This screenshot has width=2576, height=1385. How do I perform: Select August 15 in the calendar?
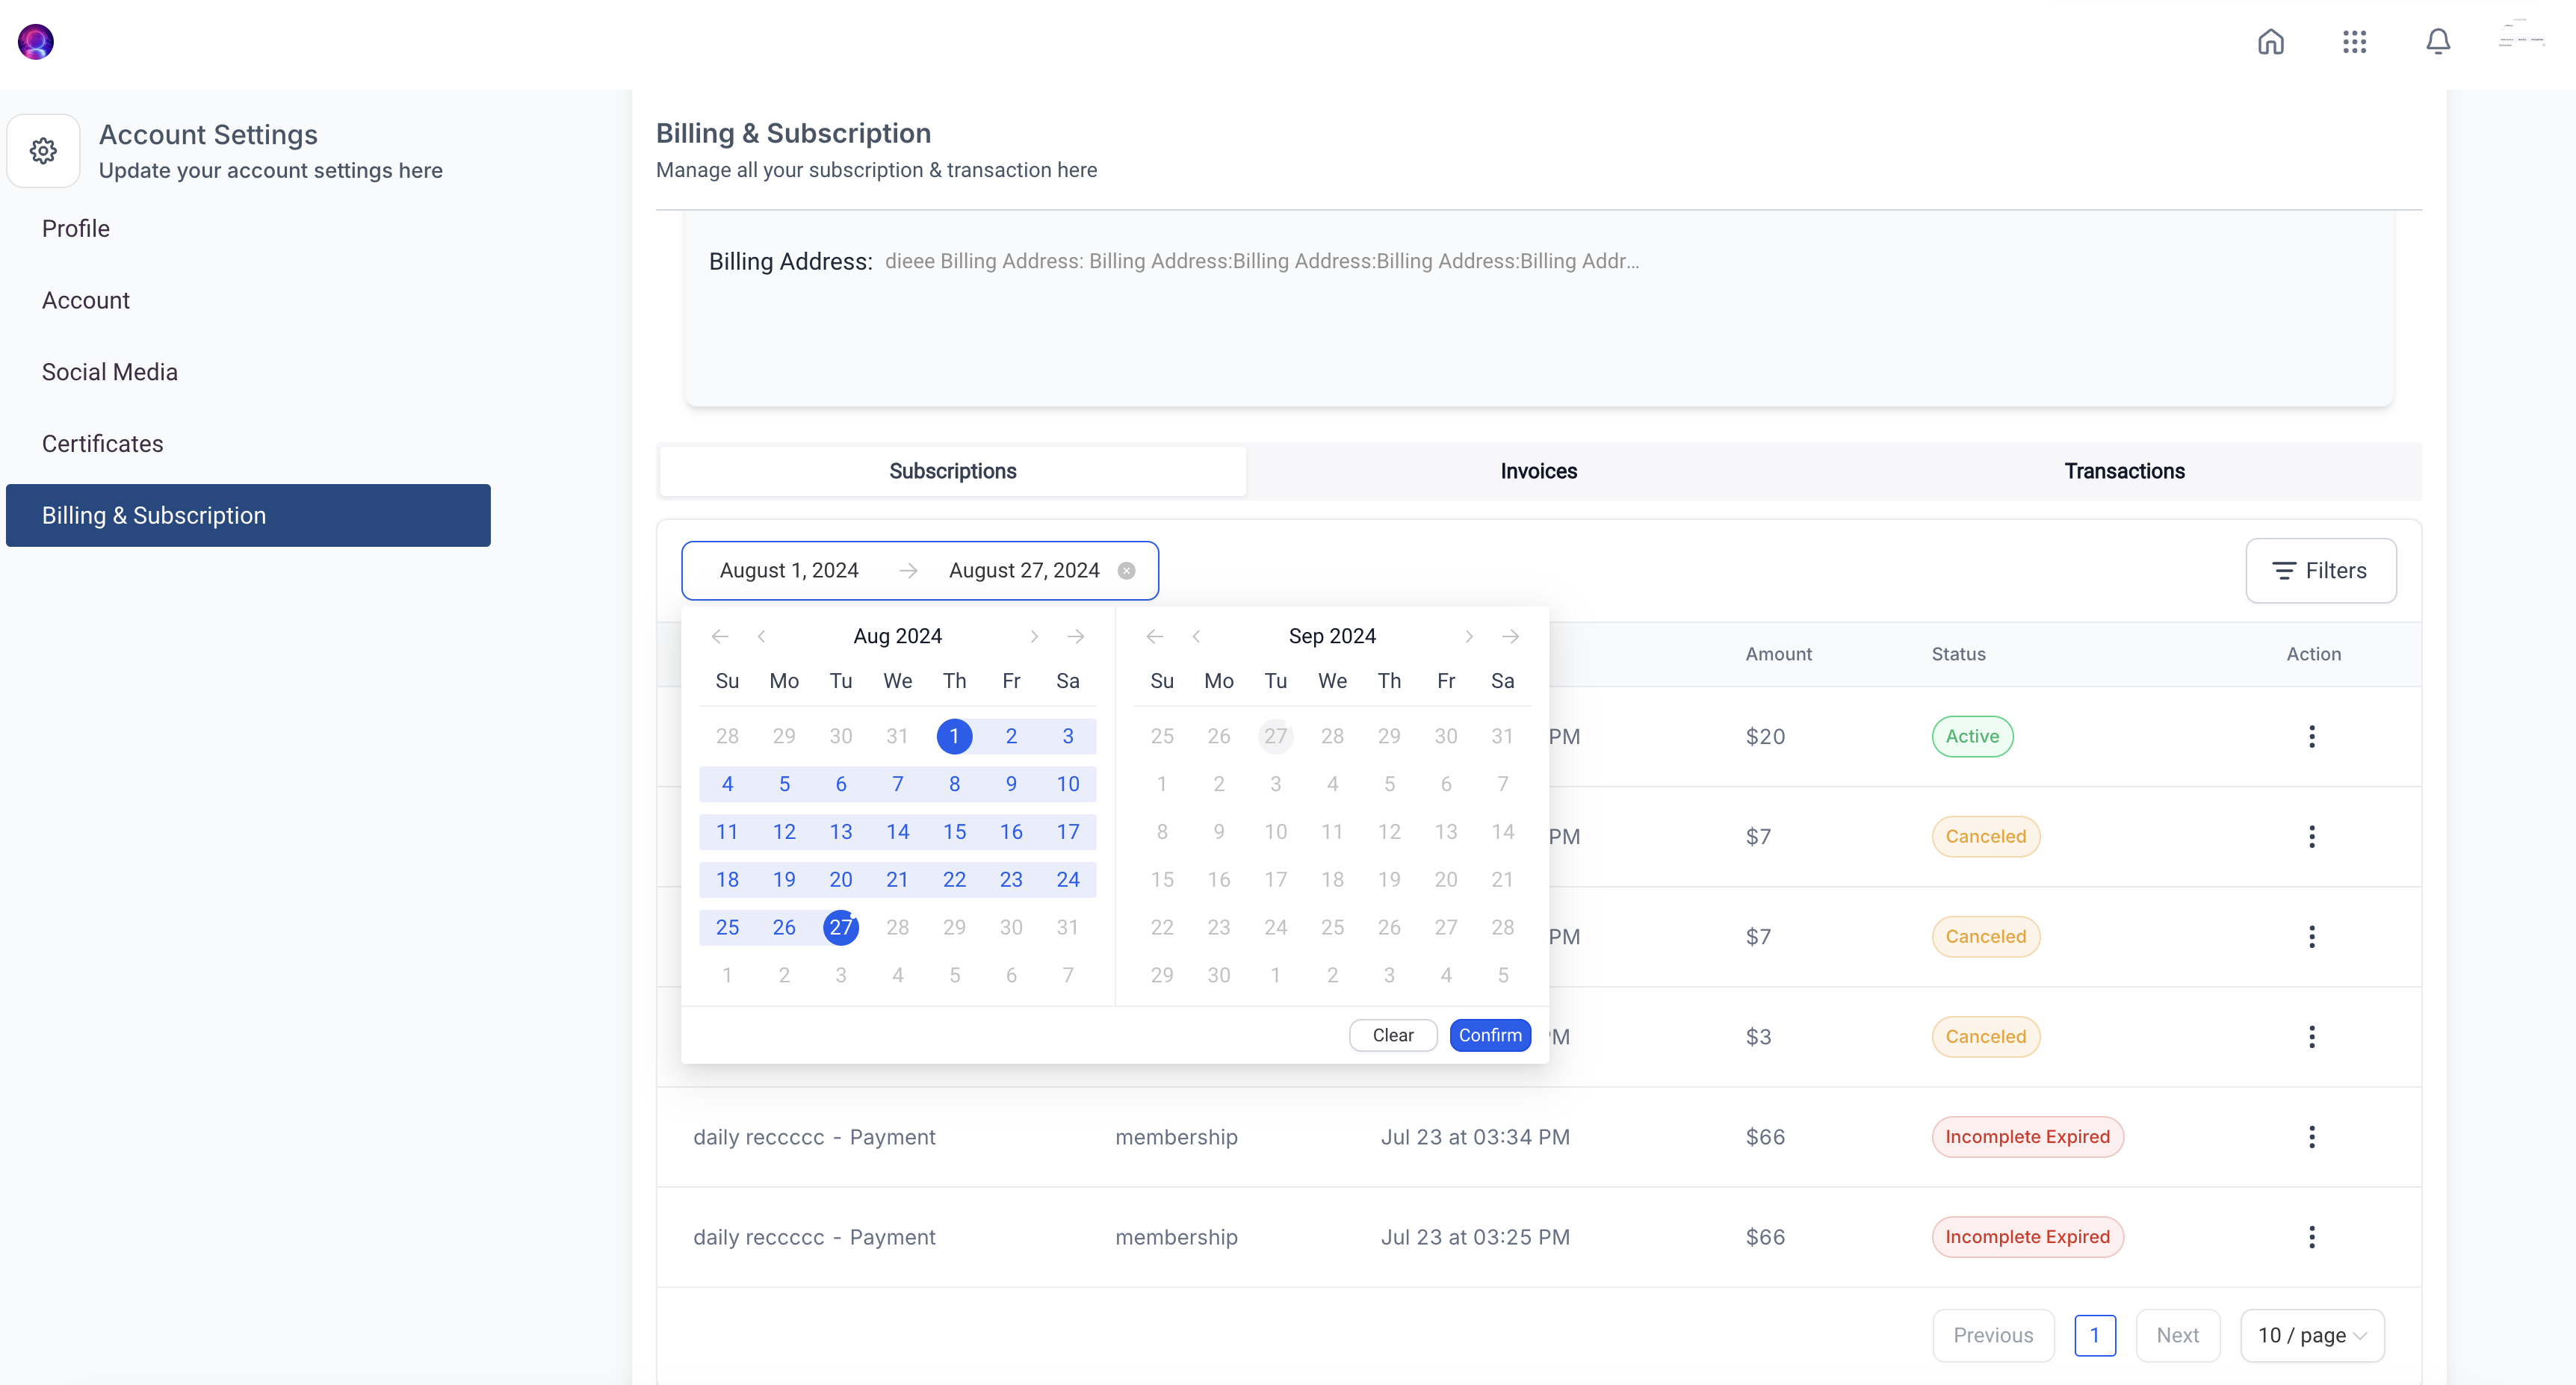954,832
